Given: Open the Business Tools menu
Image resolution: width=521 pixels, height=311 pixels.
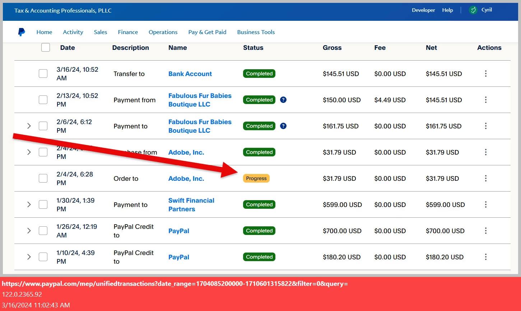Looking at the screenshot, I should (256, 32).
